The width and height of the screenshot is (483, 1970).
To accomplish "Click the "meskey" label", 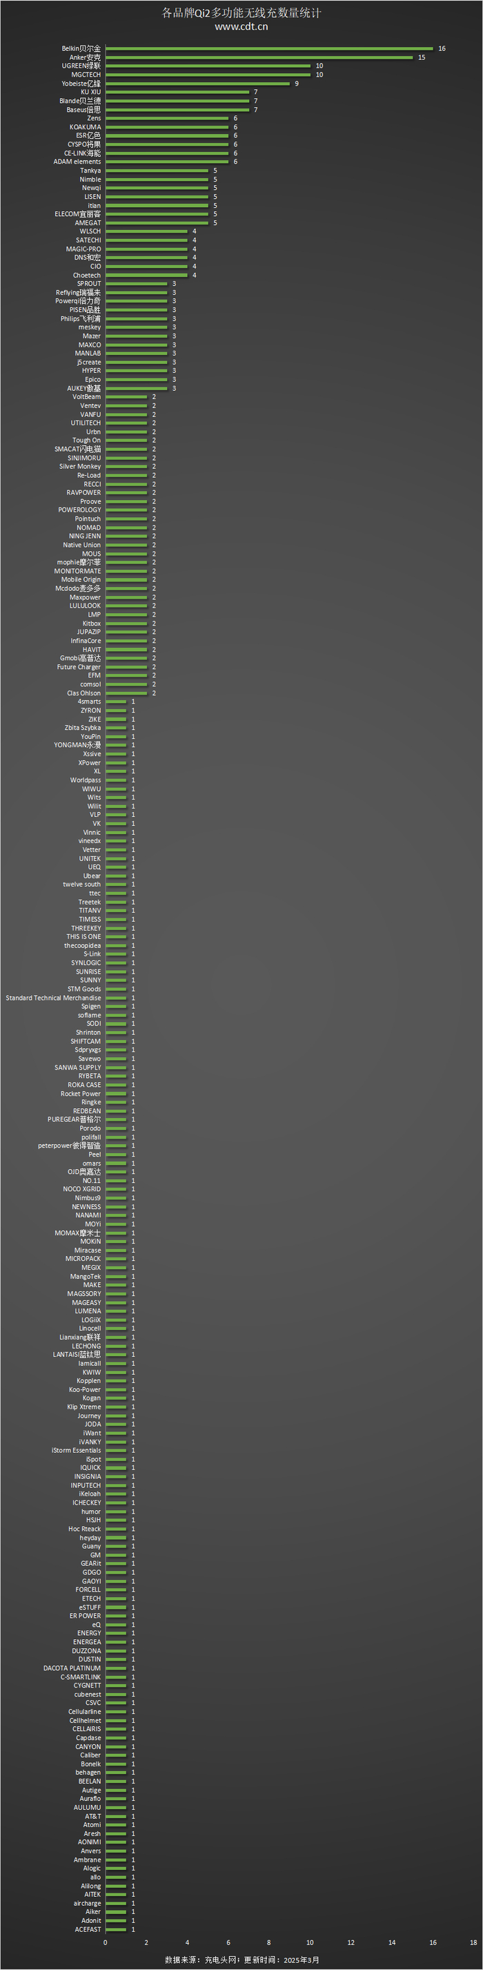I will [x=90, y=327].
